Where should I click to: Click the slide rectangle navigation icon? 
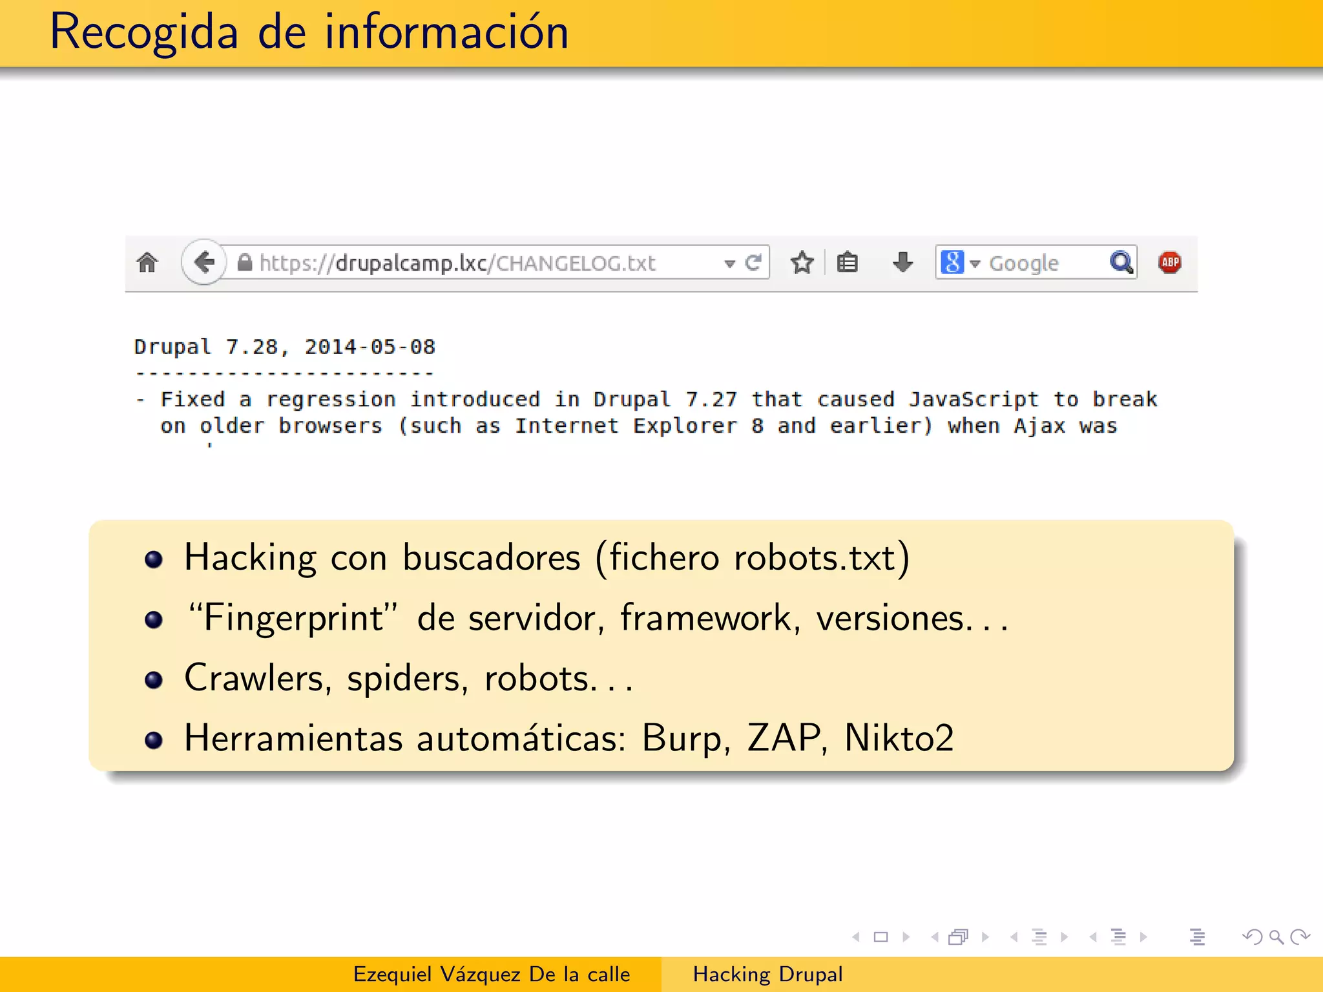pyautogui.click(x=881, y=936)
